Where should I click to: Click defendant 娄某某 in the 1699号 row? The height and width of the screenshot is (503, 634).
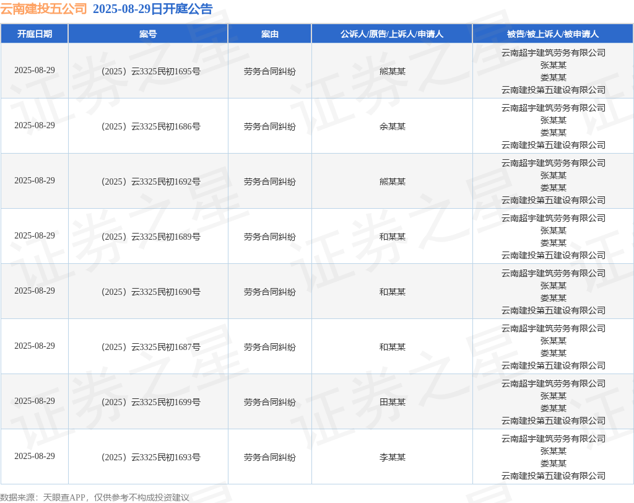tap(553, 408)
